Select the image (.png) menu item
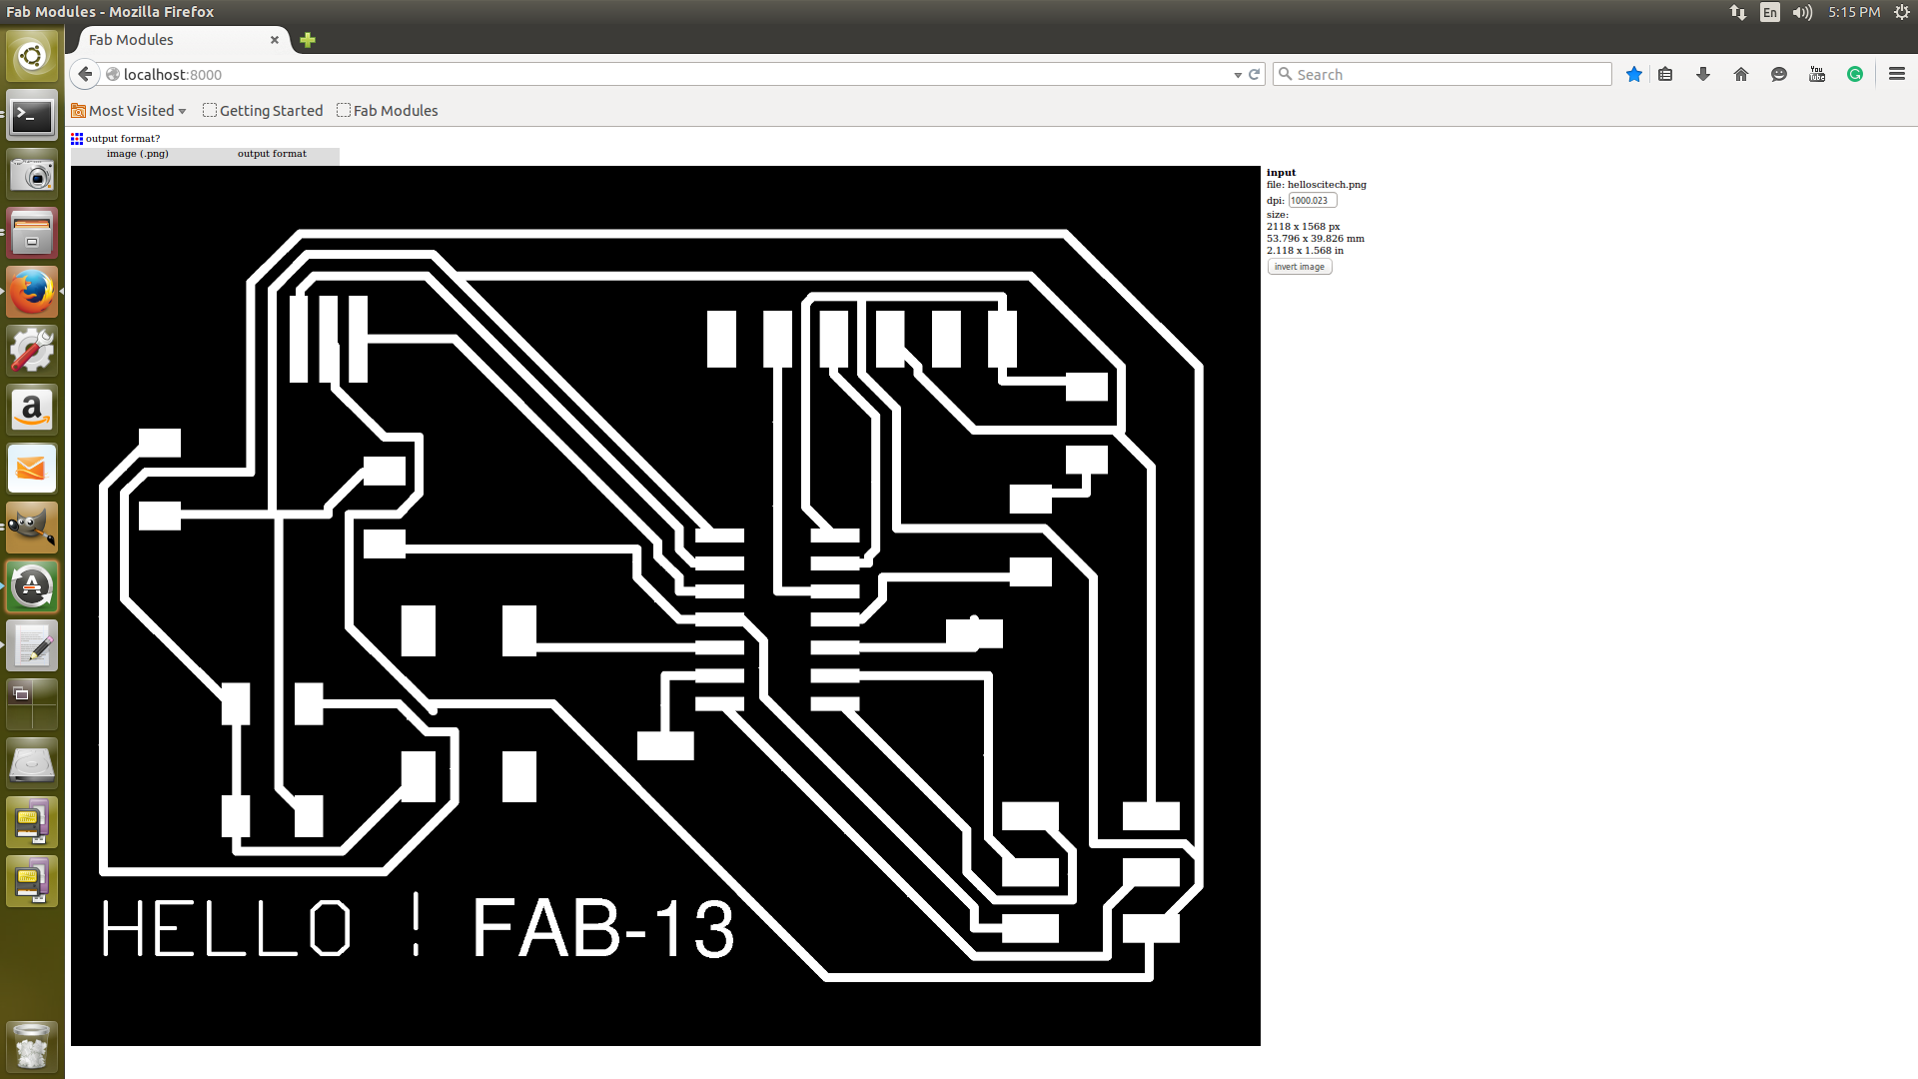Image resolution: width=1918 pixels, height=1079 pixels. tap(138, 154)
